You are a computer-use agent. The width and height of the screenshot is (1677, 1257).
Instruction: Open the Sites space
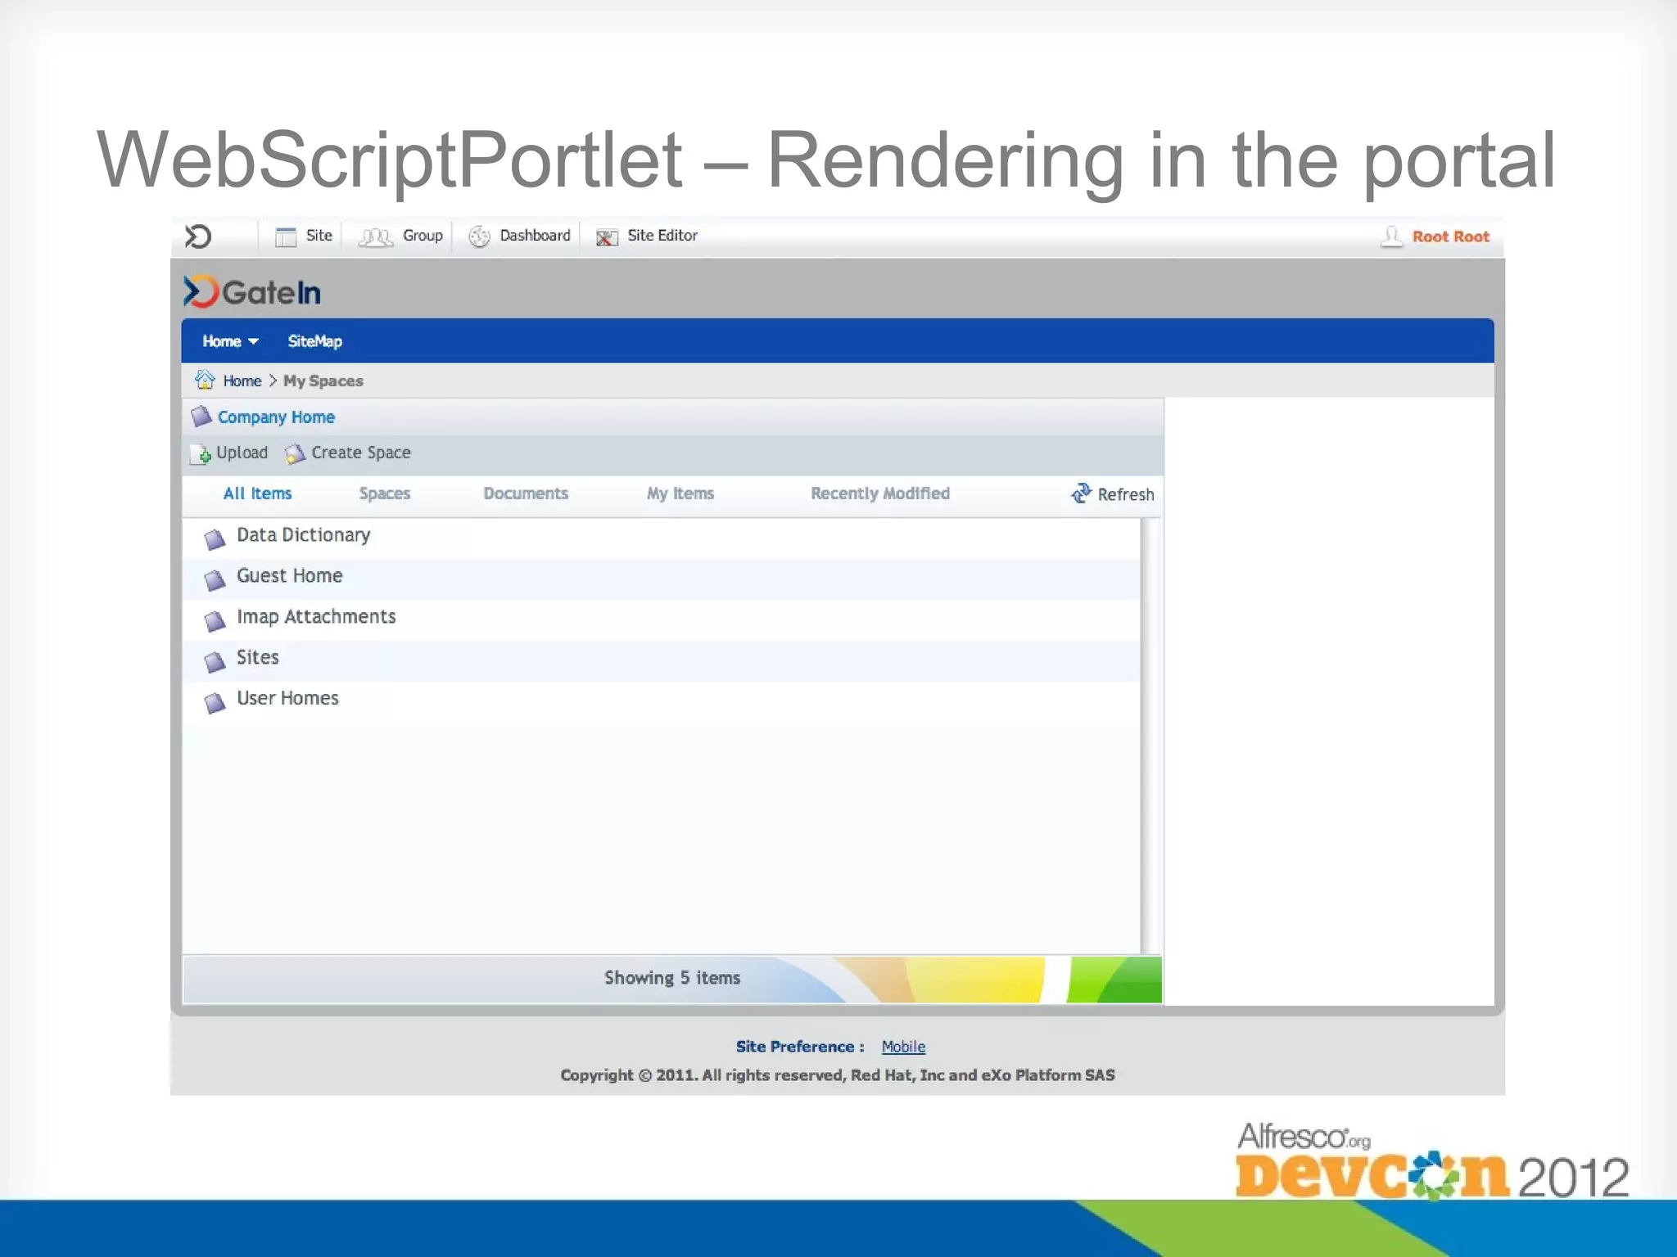point(257,657)
